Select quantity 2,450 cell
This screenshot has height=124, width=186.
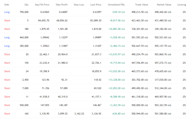click(x=25, y=80)
